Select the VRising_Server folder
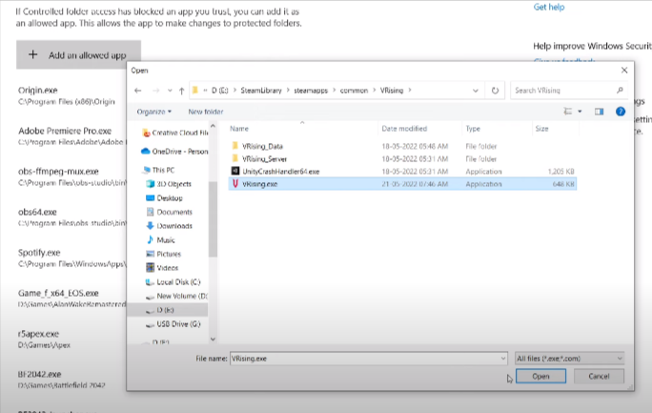This screenshot has height=413, width=652. [x=264, y=159]
